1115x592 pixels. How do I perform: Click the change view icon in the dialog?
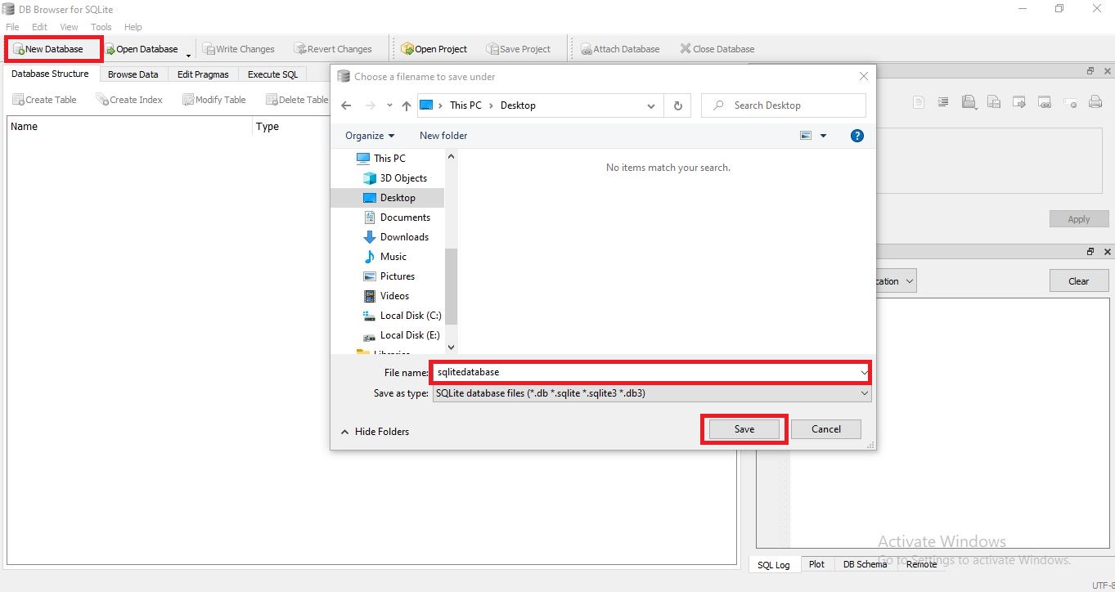(x=806, y=136)
